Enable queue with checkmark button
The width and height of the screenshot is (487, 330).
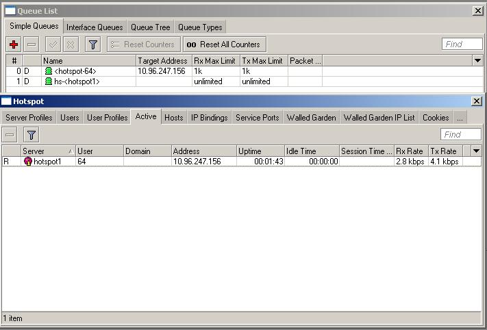click(53, 45)
